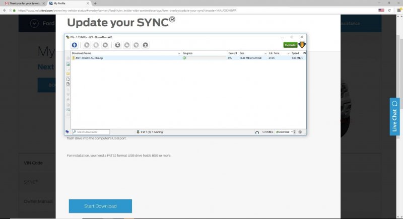403x219 pixels.
Task: Click the text document icon in sidebar
Action: [x=68, y=84]
